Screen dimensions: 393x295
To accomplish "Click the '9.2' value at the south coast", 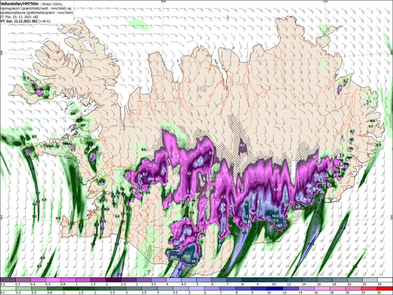I will coord(180,269).
